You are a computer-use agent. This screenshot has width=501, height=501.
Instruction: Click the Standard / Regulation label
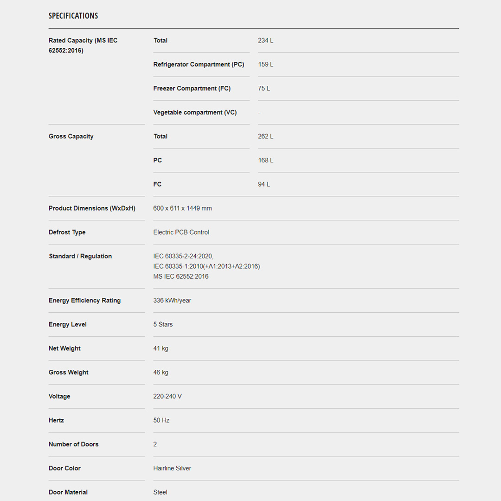click(80, 256)
